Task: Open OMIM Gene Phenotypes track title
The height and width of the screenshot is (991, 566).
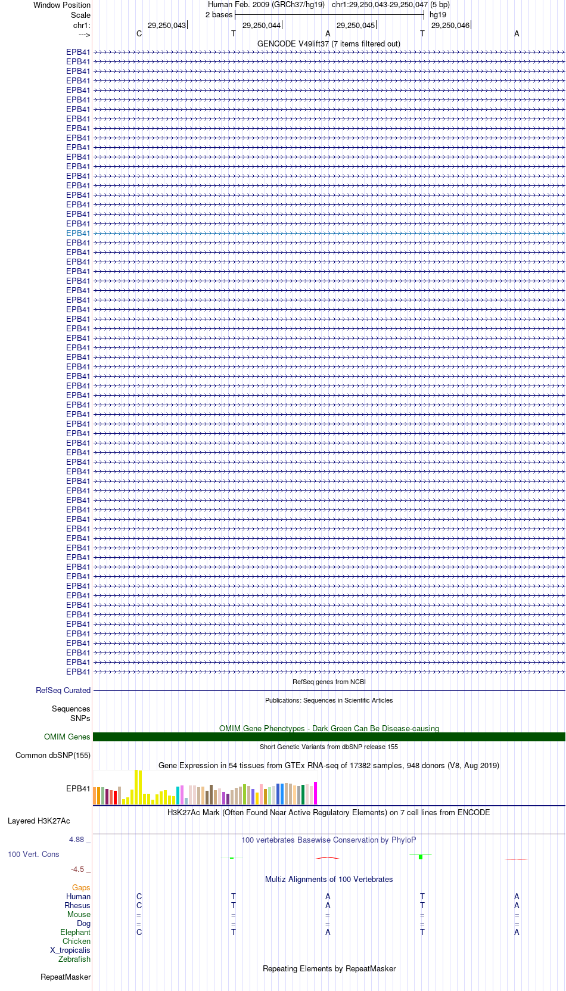Action: tap(329, 728)
